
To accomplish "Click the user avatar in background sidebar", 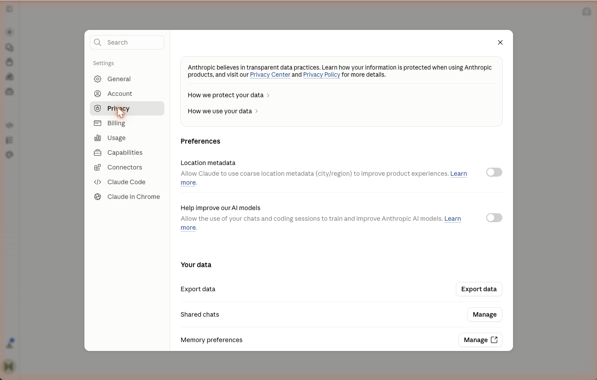I will tap(9, 367).
